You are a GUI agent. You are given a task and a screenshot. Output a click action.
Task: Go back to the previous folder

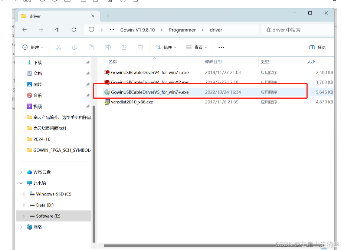pos(24,30)
